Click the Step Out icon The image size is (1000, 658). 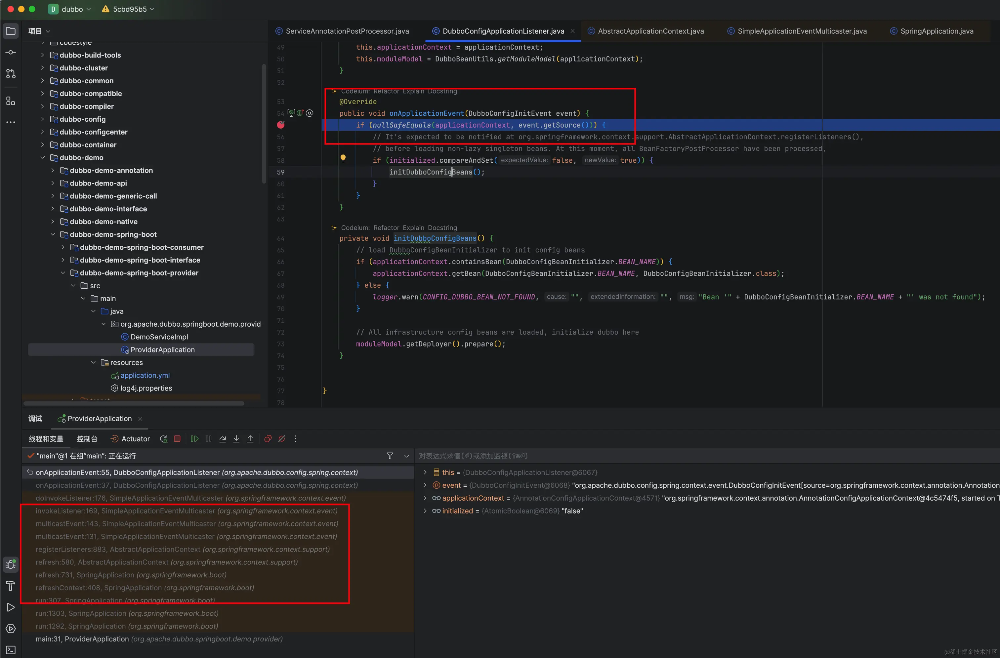pyautogui.click(x=250, y=439)
